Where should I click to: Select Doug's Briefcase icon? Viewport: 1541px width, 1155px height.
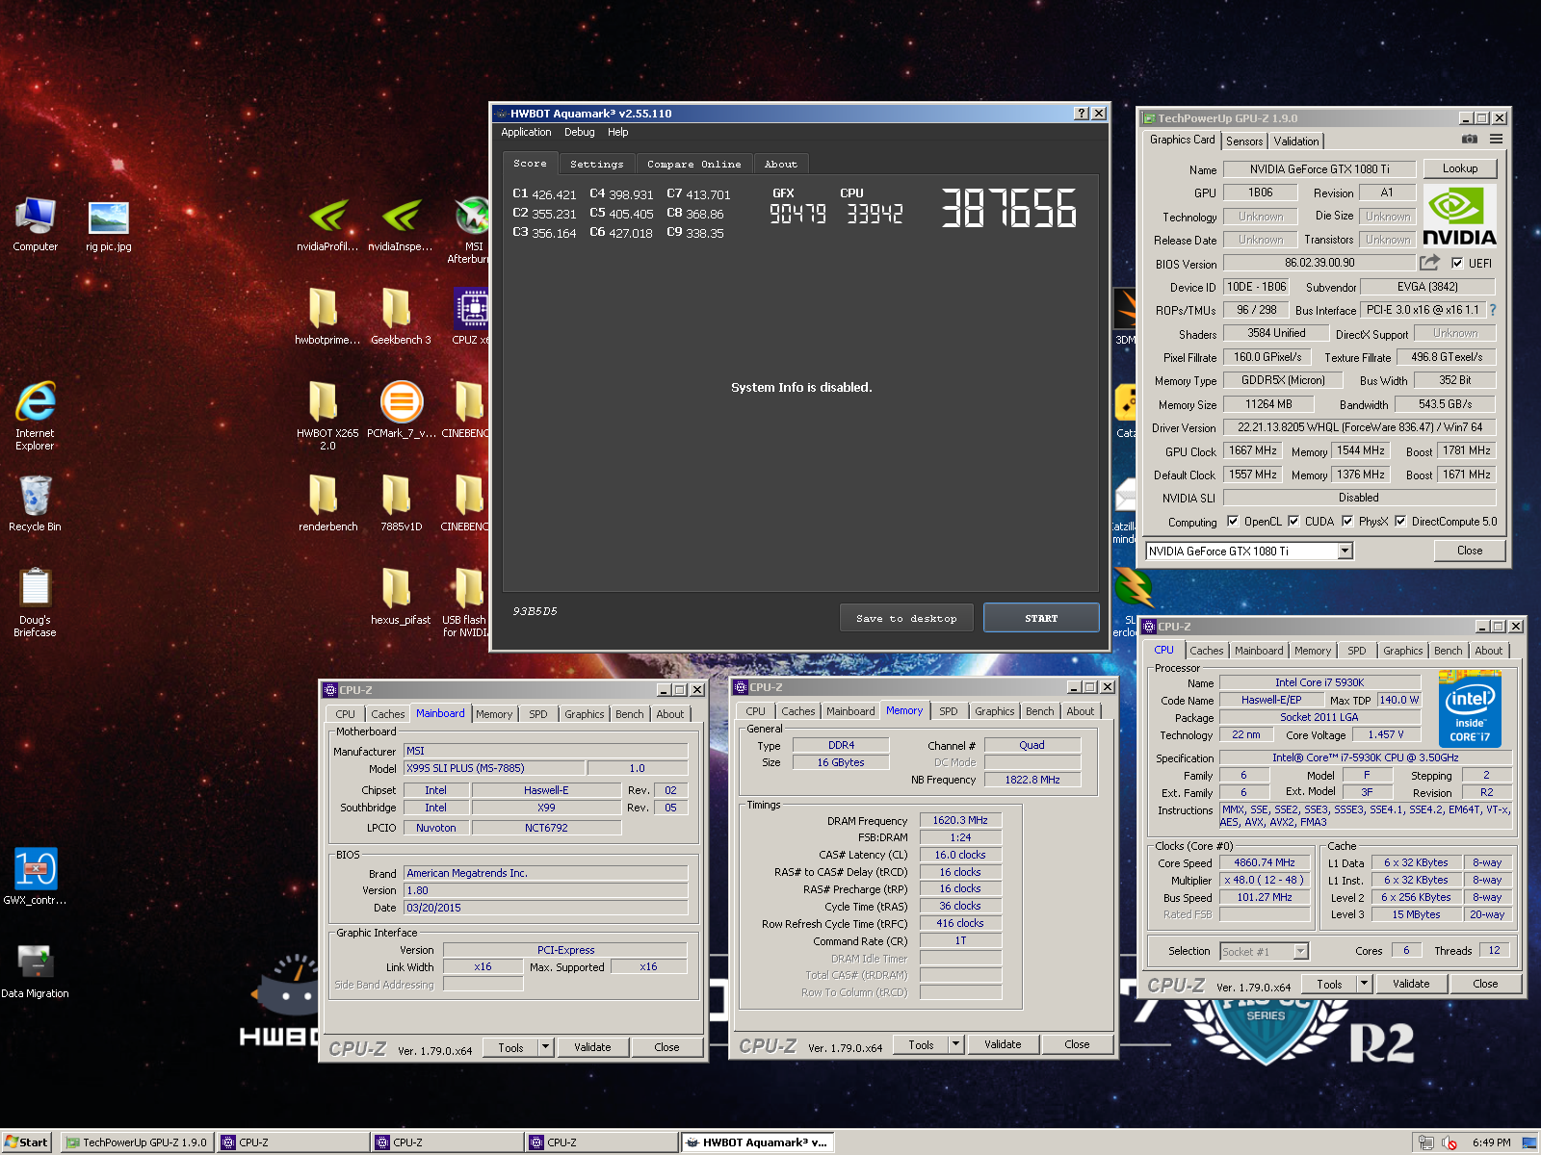click(x=36, y=603)
